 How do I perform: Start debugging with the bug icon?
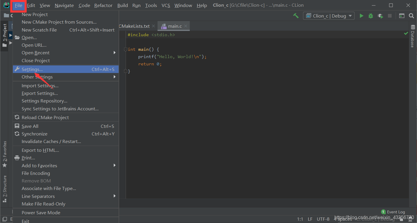point(371,16)
